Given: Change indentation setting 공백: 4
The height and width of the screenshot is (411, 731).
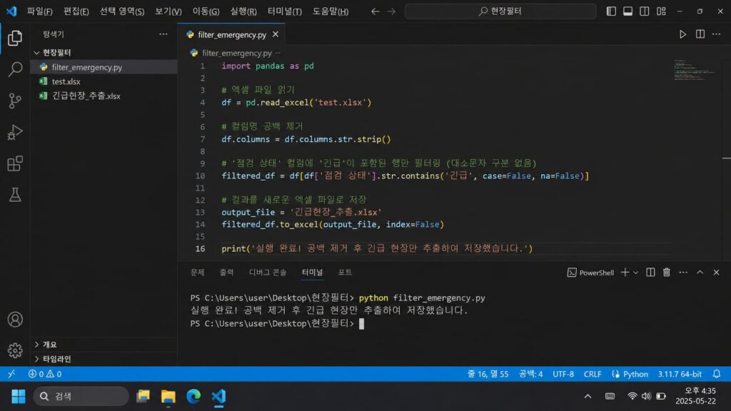Looking at the screenshot, I should click(x=530, y=374).
